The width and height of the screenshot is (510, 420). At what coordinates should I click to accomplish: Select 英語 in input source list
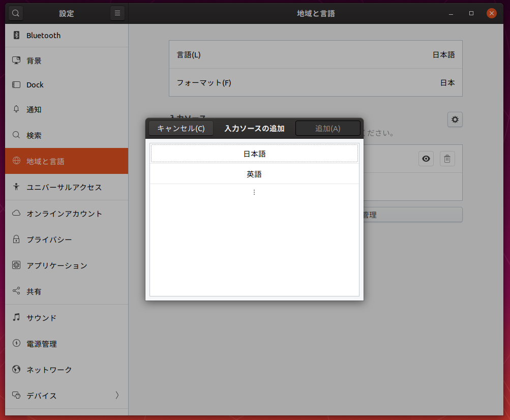coord(254,174)
